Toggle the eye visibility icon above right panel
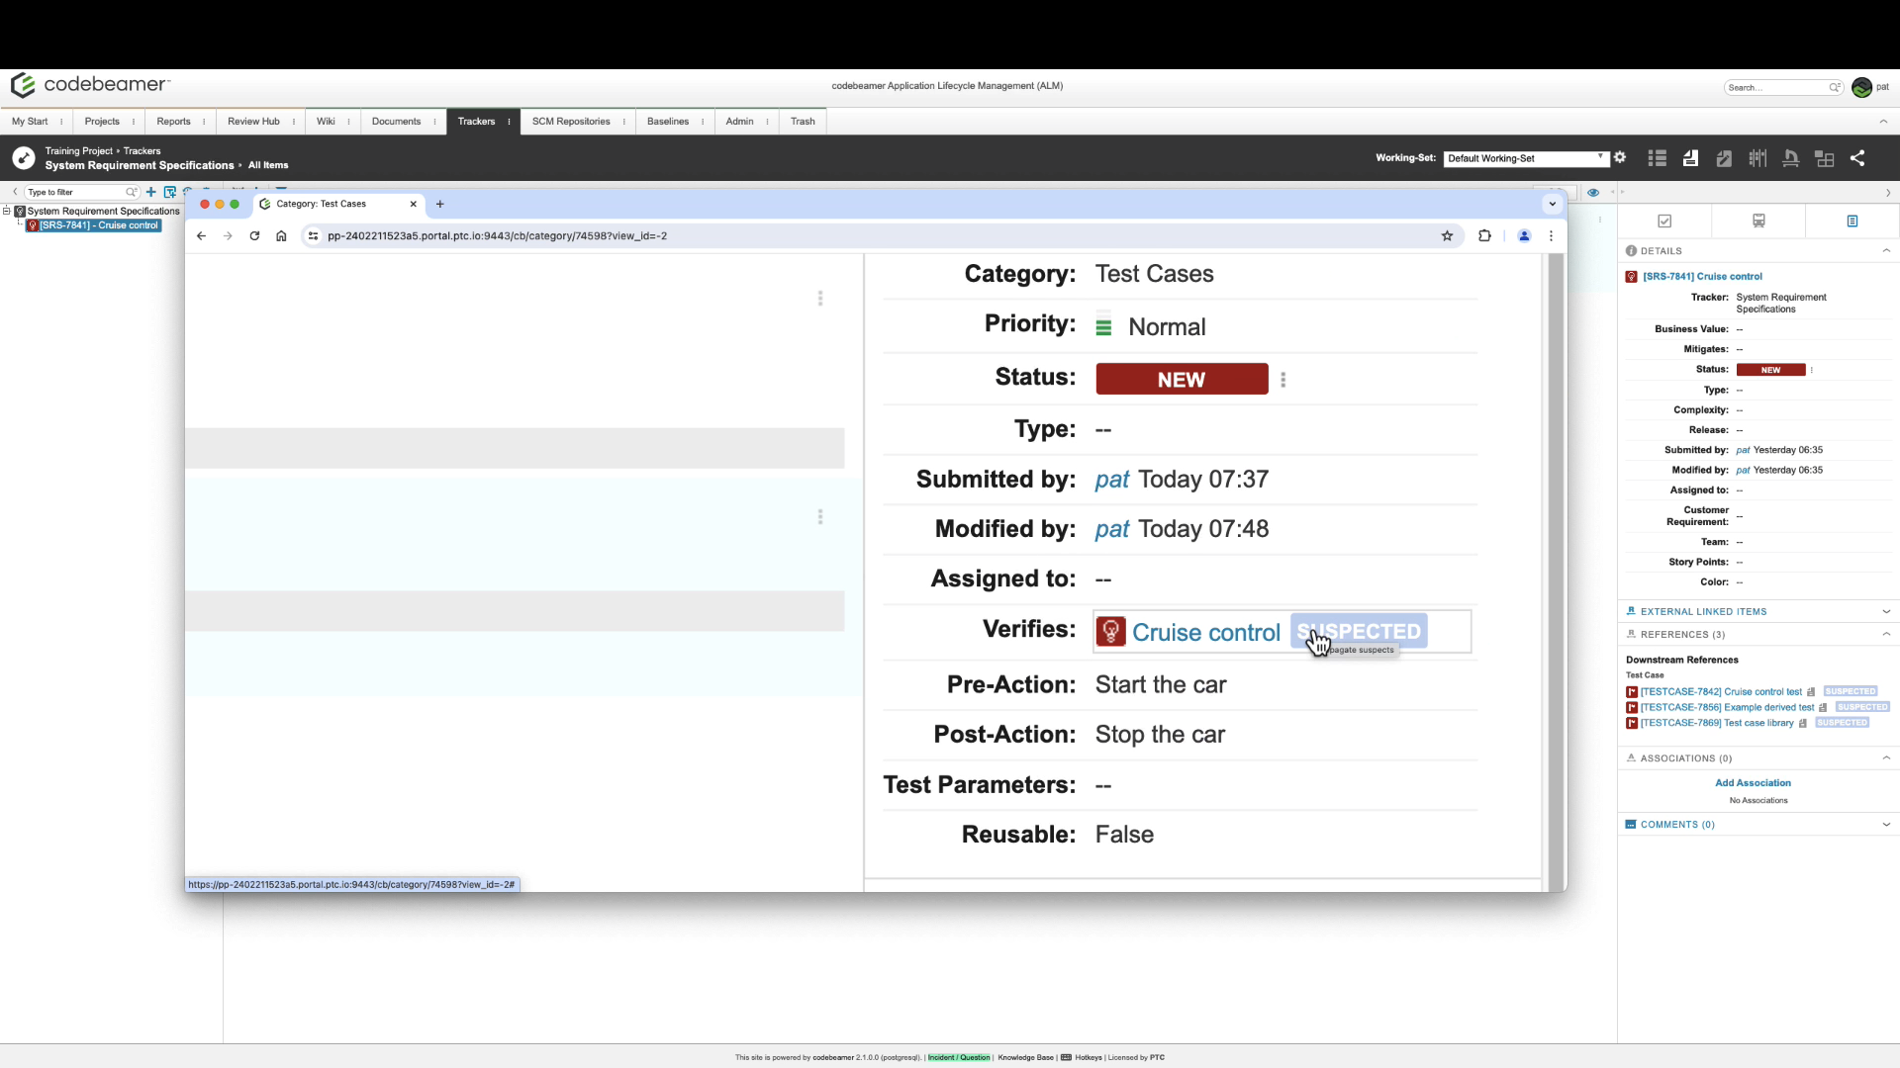 (1593, 193)
